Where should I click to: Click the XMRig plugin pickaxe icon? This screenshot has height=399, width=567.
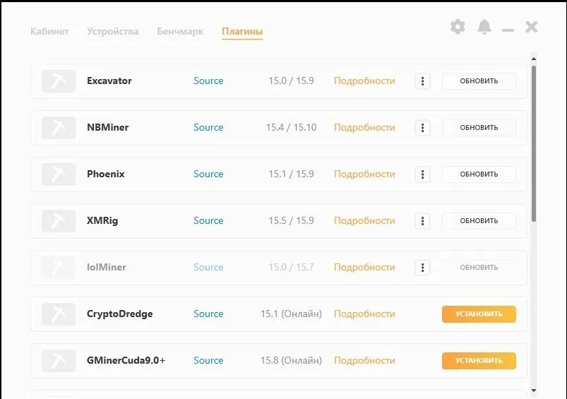(59, 221)
